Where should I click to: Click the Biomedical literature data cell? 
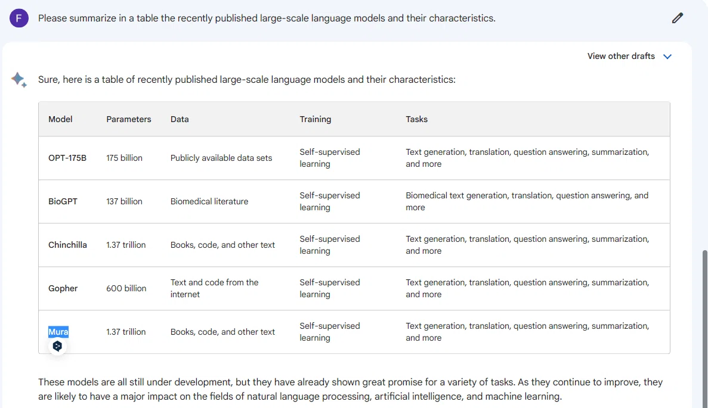pos(209,201)
